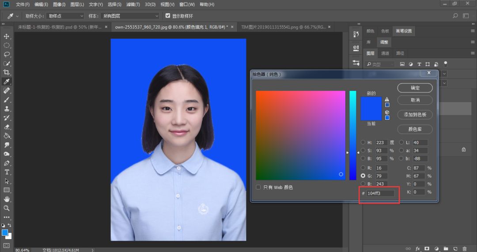Open the layer filter 类型 dropdown
The image size is (477, 252).
[x=380, y=64]
